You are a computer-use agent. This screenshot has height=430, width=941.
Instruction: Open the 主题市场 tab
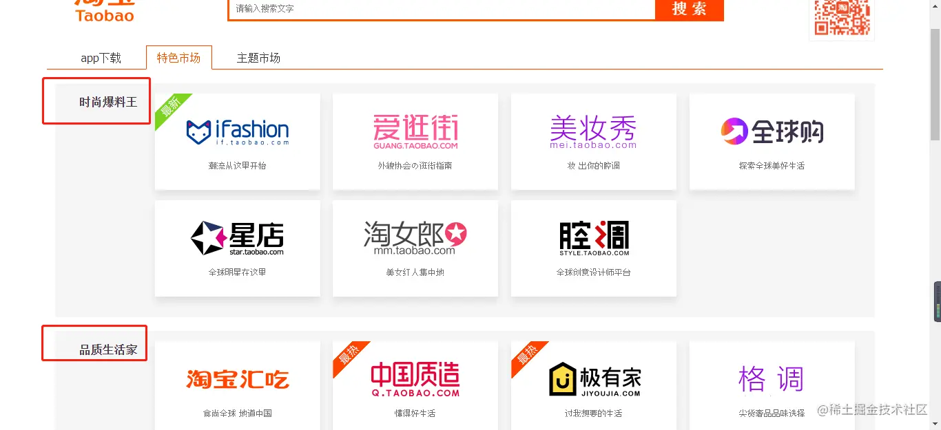tap(258, 58)
